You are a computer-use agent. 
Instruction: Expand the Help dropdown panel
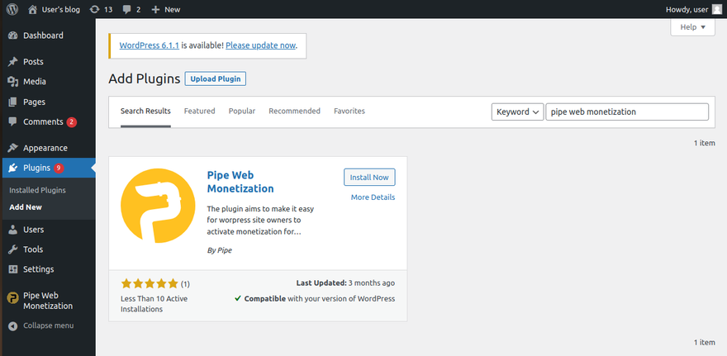[692, 27]
